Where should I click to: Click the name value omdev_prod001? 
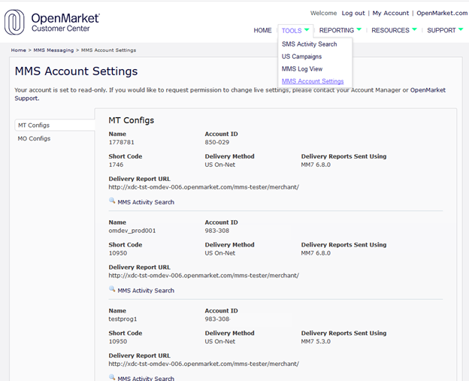coord(132,231)
